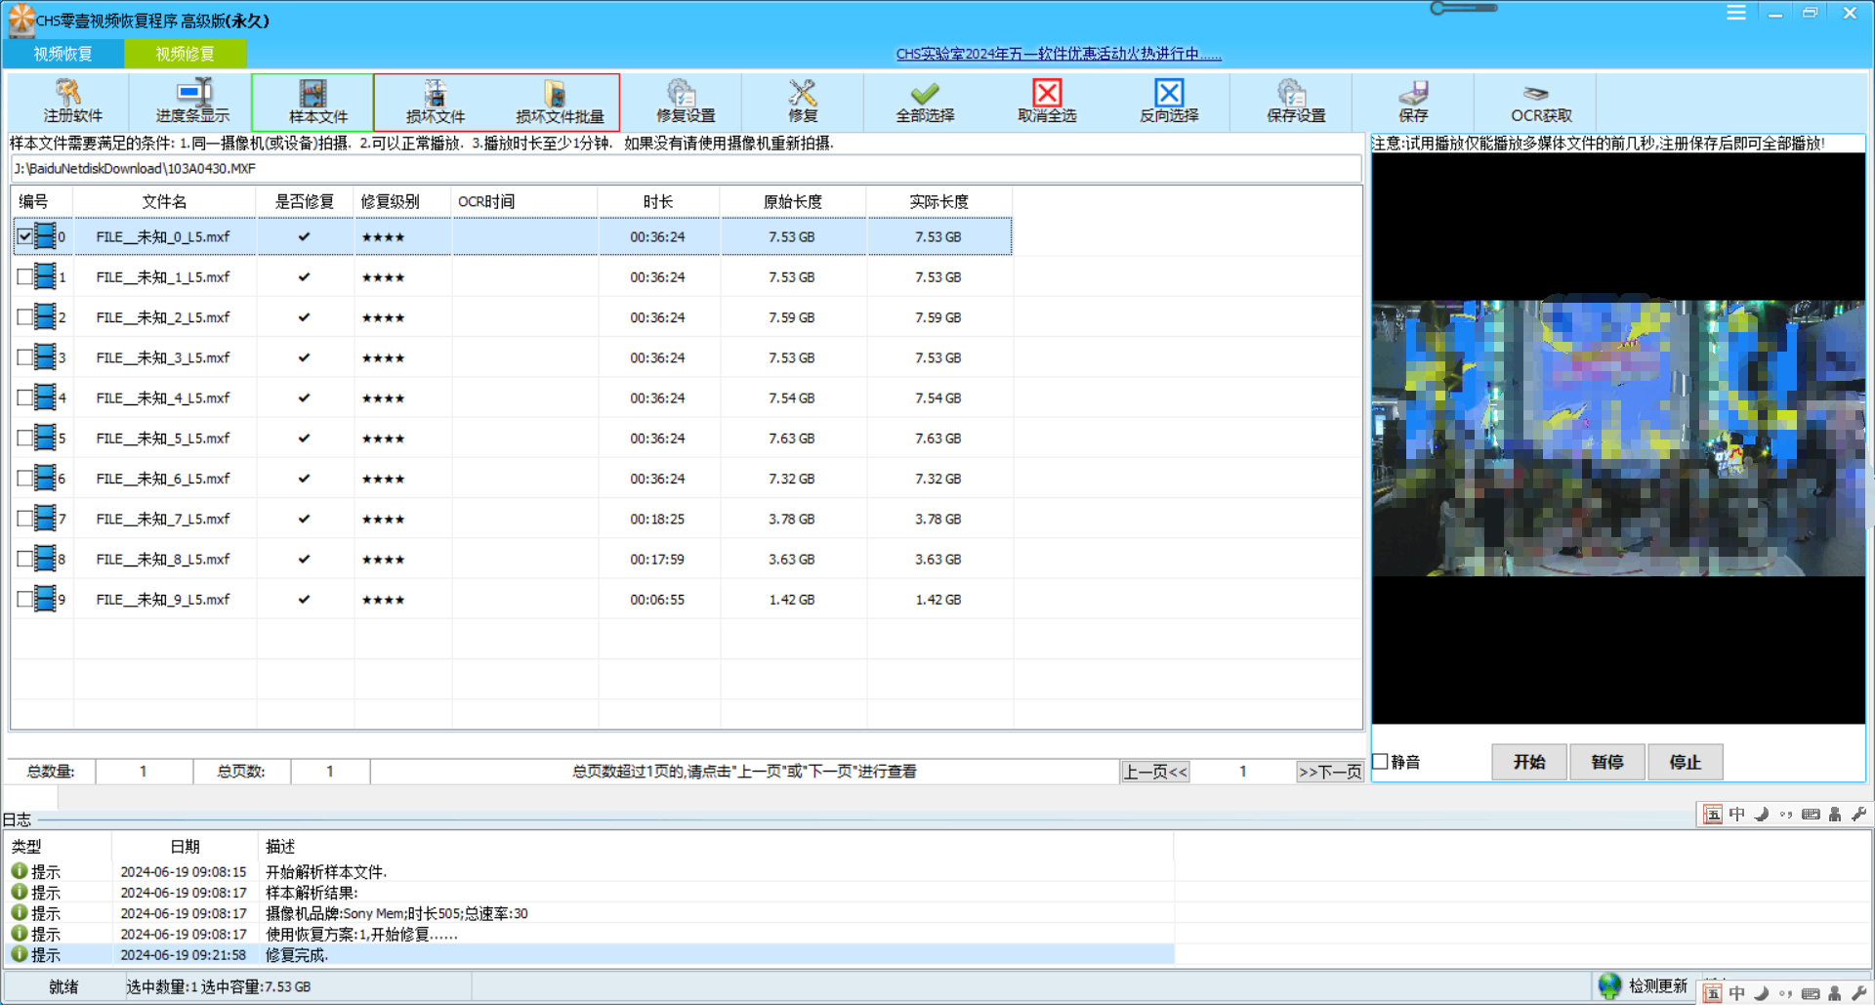Check the box for FILE__未知_8_L5.mxf
Viewport: 1875px width, 1005px height.
tap(25, 559)
